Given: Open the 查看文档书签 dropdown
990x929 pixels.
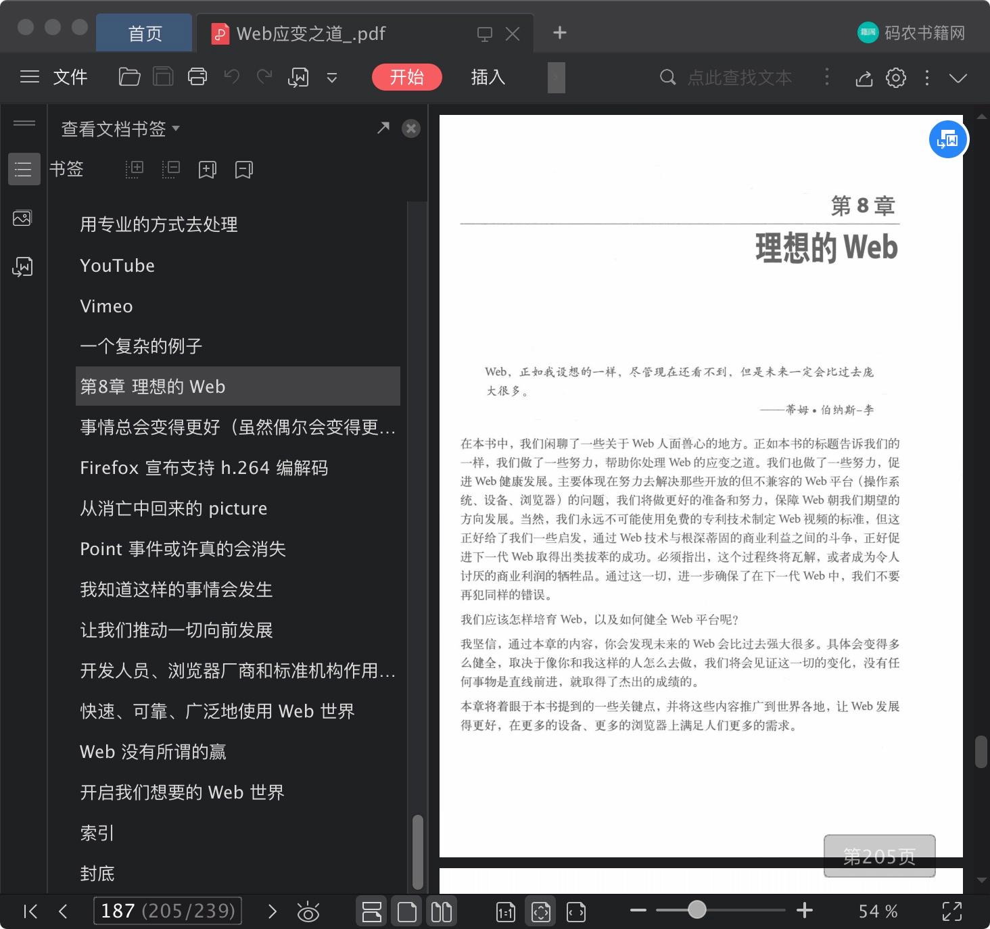Looking at the screenshot, I should pyautogui.click(x=120, y=128).
